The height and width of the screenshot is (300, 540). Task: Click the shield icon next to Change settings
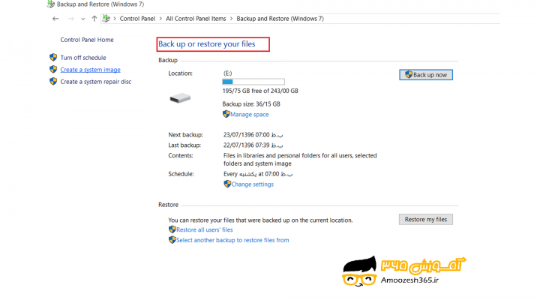tap(227, 184)
